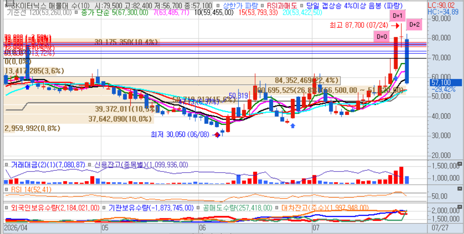Select the D+1 marker
This screenshot has width=464, height=234.
coord(398,15)
